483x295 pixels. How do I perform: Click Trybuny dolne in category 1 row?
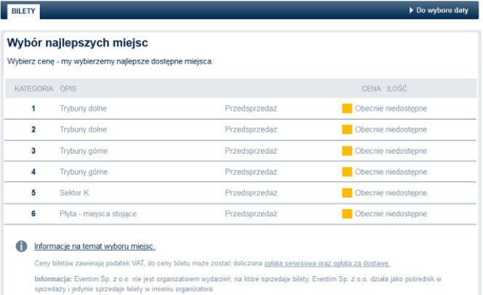pos(83,109)
